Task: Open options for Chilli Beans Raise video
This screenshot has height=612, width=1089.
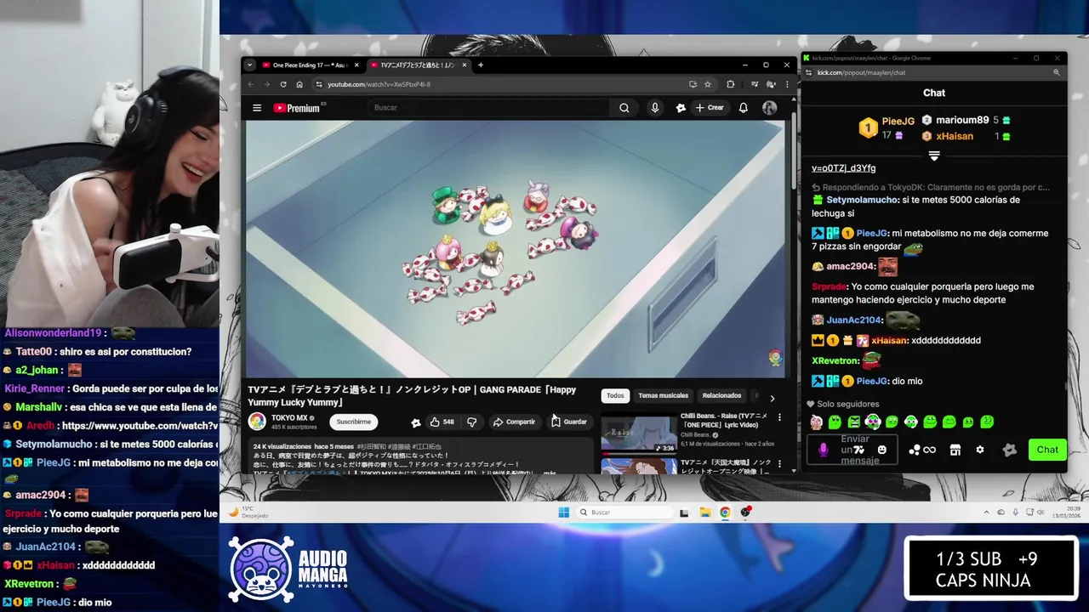Action: click(x=779, y=417)
